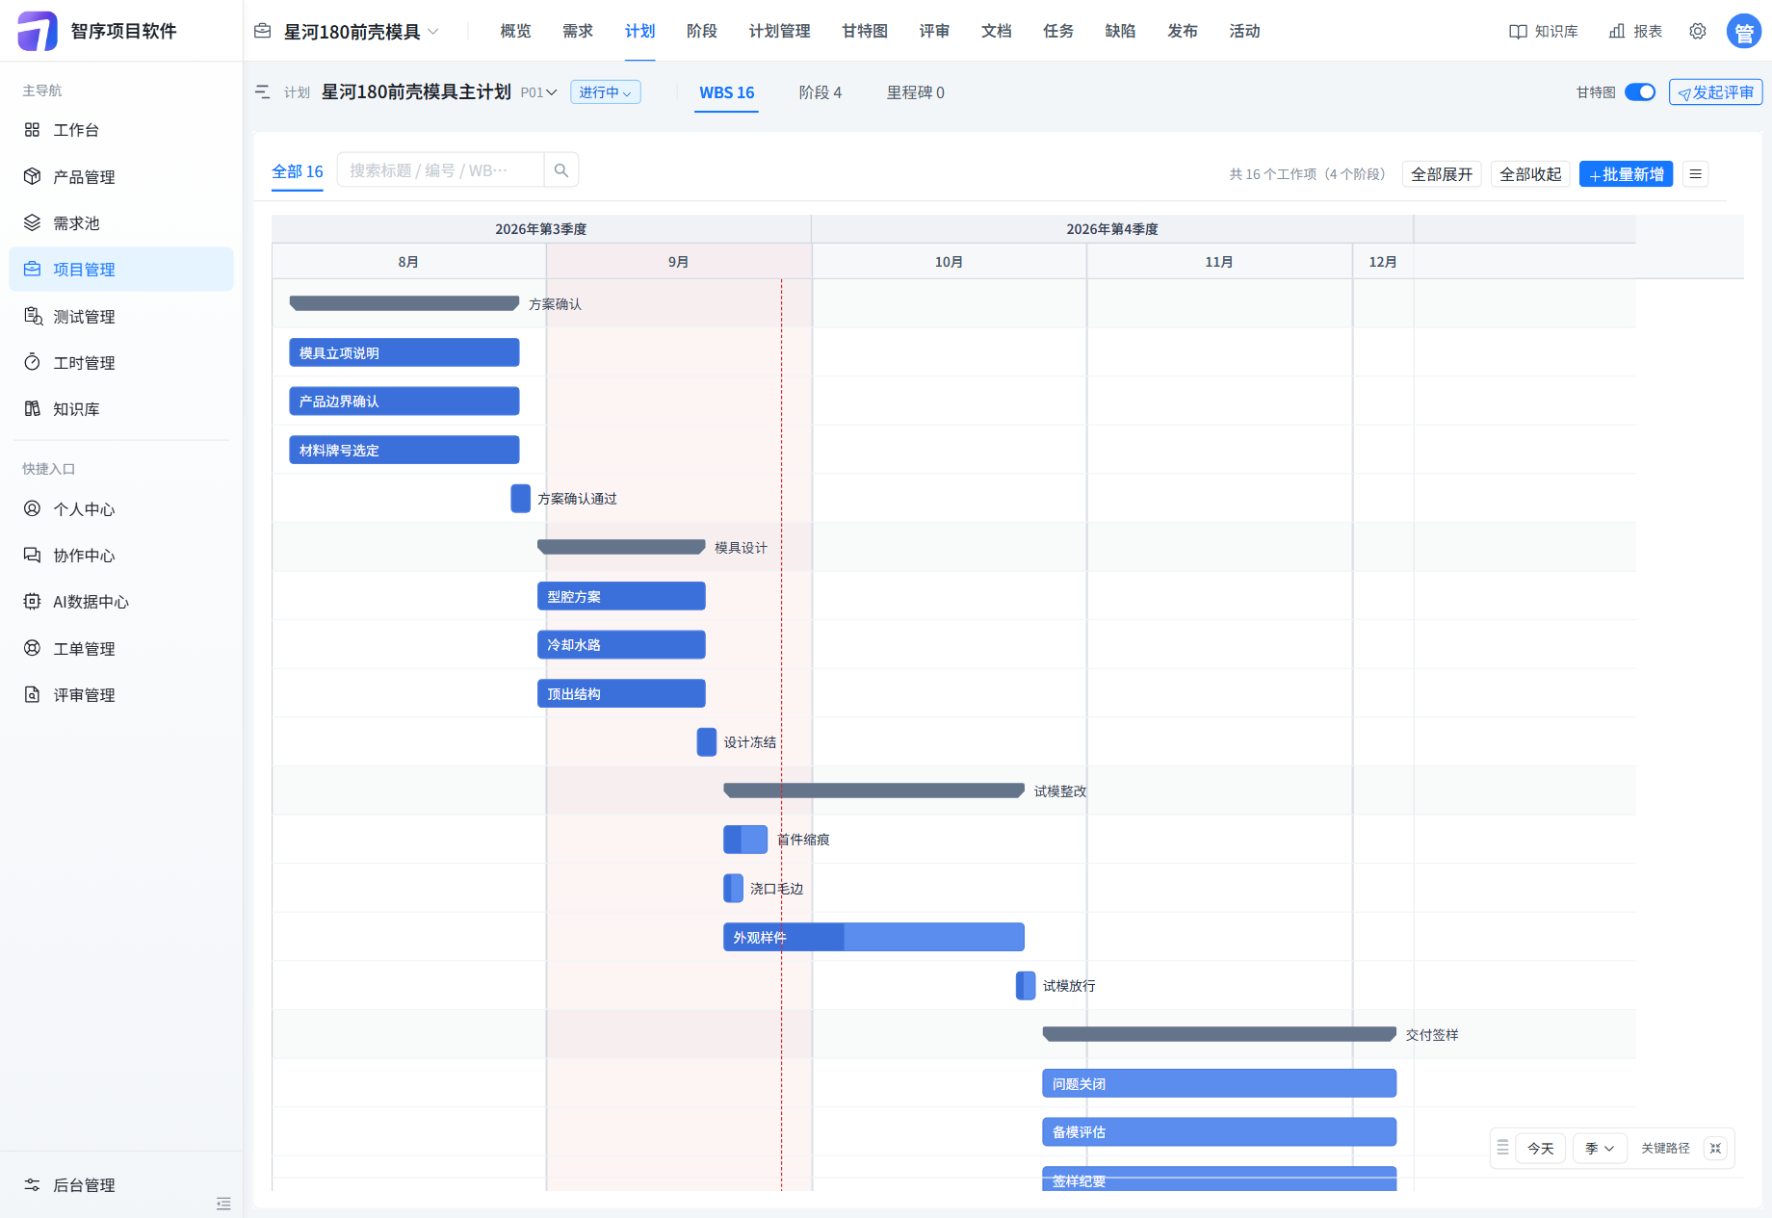The image size is (1772, 1218).
Task: Select the 试模整改 summary bar
Action: 873,790
